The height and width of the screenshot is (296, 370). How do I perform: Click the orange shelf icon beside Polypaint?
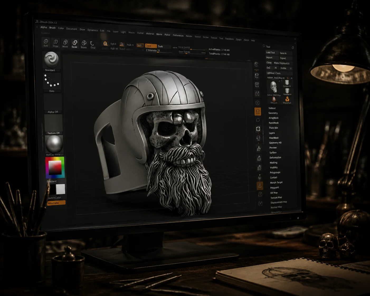(260, 186)
